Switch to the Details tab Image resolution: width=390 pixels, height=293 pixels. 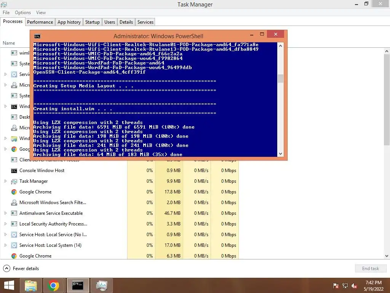126,22
